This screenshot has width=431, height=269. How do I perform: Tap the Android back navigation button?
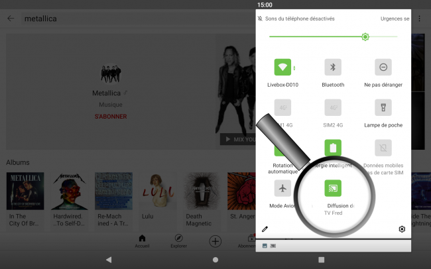click(109, 260)
